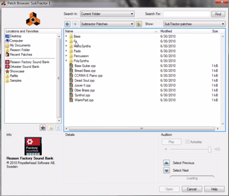Sort by the Size column header
The height and width of the screenshot is (196, 229).
[x=204, y=31]
